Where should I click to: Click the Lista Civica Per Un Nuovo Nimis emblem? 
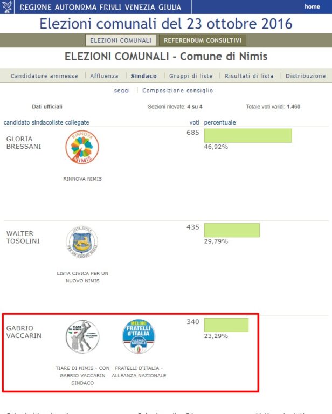[x=82, y=242]
